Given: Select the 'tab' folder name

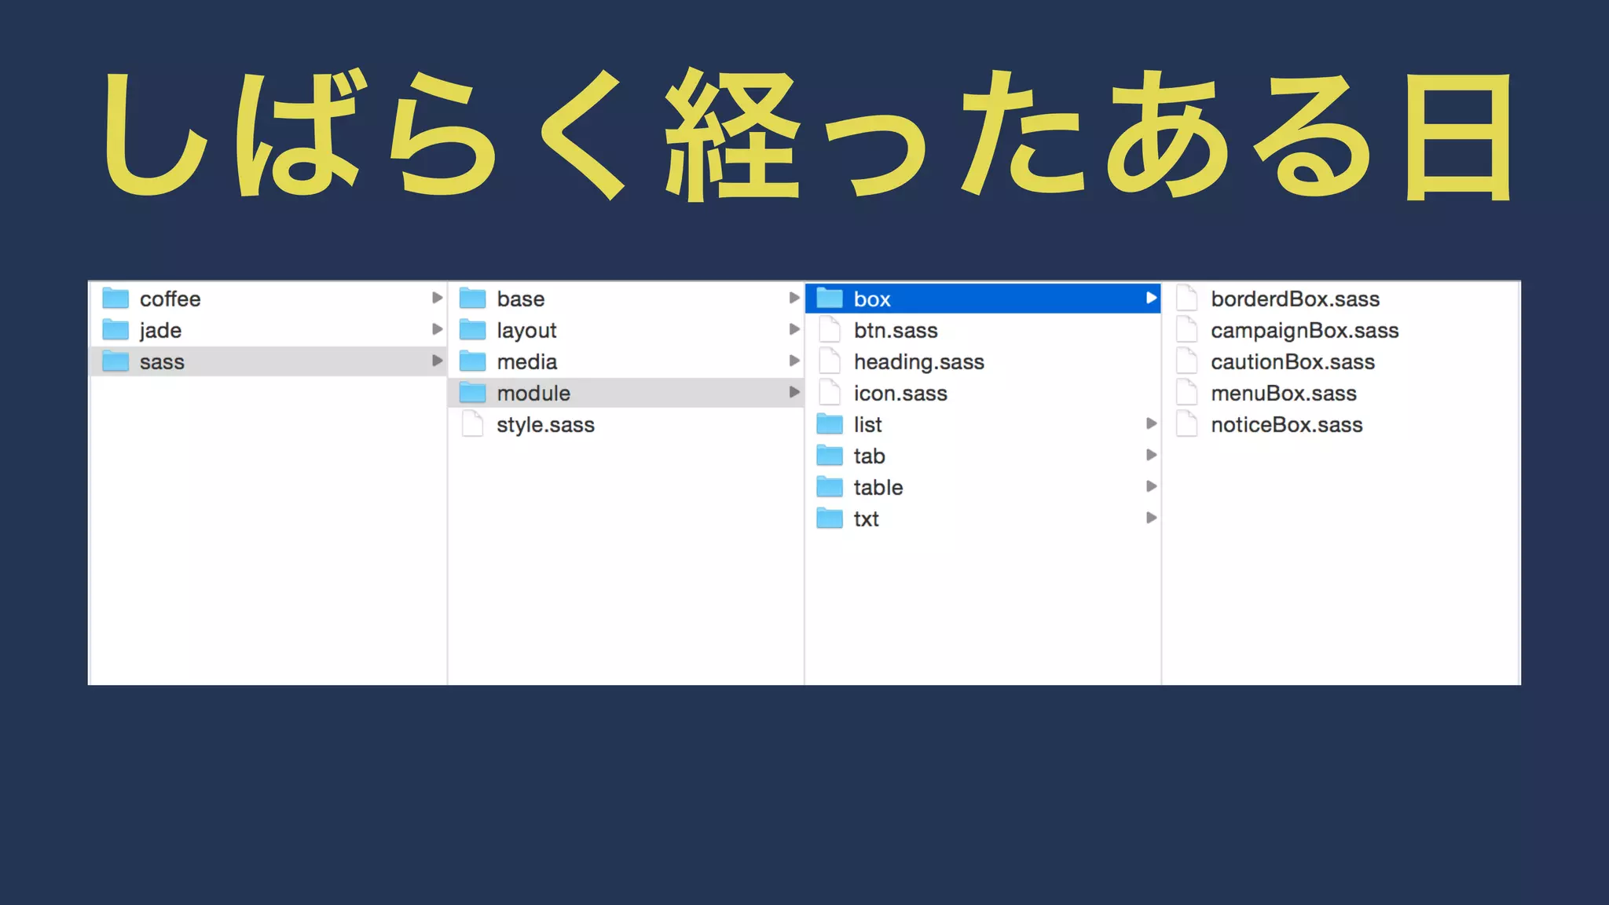Looking at the screenshot, I should click(869, 456).
